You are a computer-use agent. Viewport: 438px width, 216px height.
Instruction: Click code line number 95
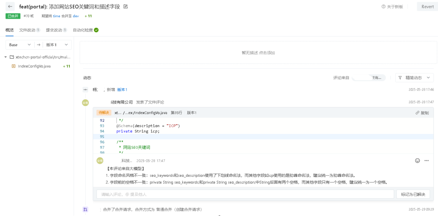tap(102, 136)
